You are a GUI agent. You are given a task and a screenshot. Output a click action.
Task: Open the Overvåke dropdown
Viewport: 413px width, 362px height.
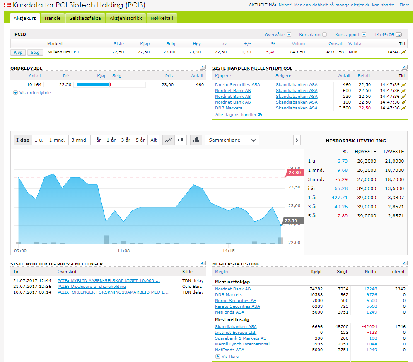click(x=289, y=35)
